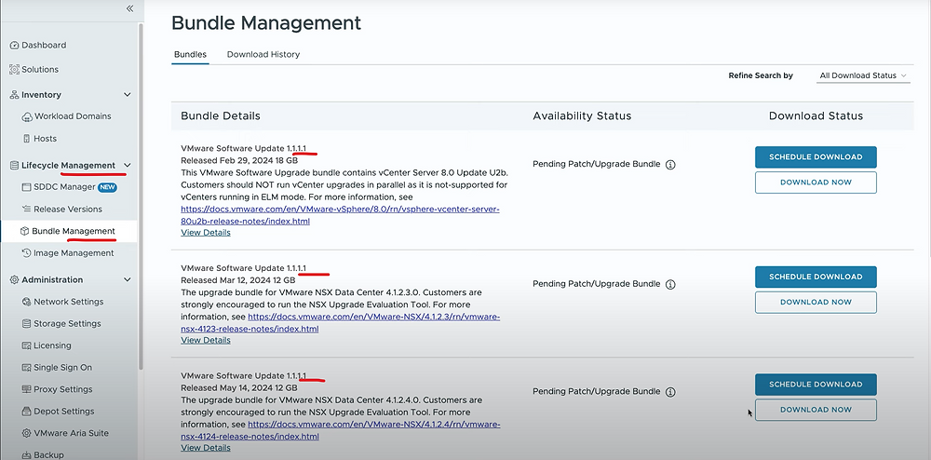Click the sidebar vertical scrollbar
Viewport: 931px width, 460px height.
tap(141, 196)
